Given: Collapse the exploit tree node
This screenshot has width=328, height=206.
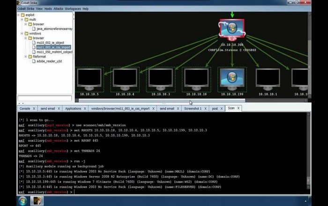Looking at the screenshot, I should 18,15.
